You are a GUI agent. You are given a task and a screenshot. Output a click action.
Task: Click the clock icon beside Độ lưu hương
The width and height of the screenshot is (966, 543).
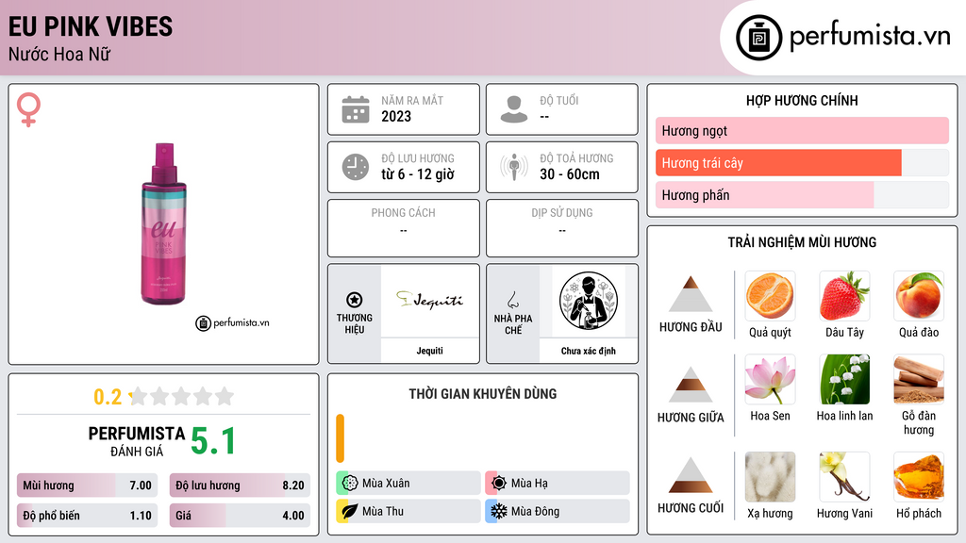(x=356, y=167)
